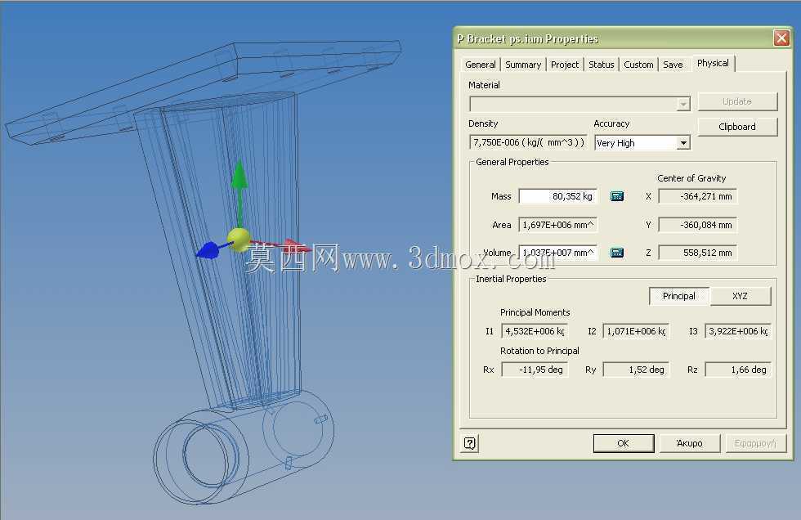Select the Save tab

[x=673, y=65]
